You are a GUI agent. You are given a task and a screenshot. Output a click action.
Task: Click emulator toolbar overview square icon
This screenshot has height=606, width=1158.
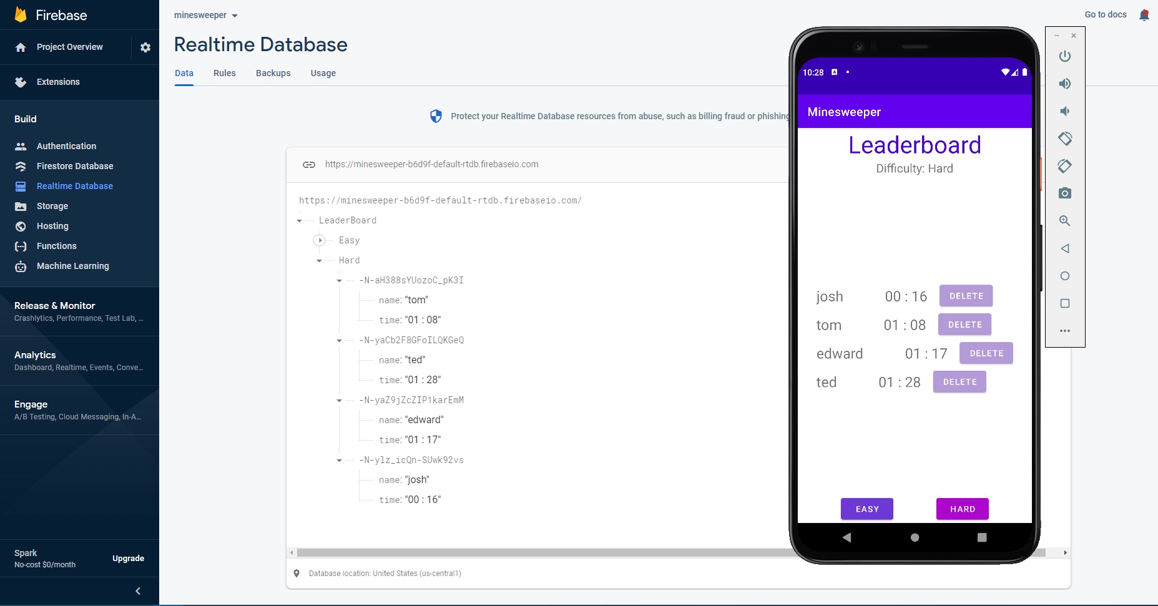pos(1065,303)
